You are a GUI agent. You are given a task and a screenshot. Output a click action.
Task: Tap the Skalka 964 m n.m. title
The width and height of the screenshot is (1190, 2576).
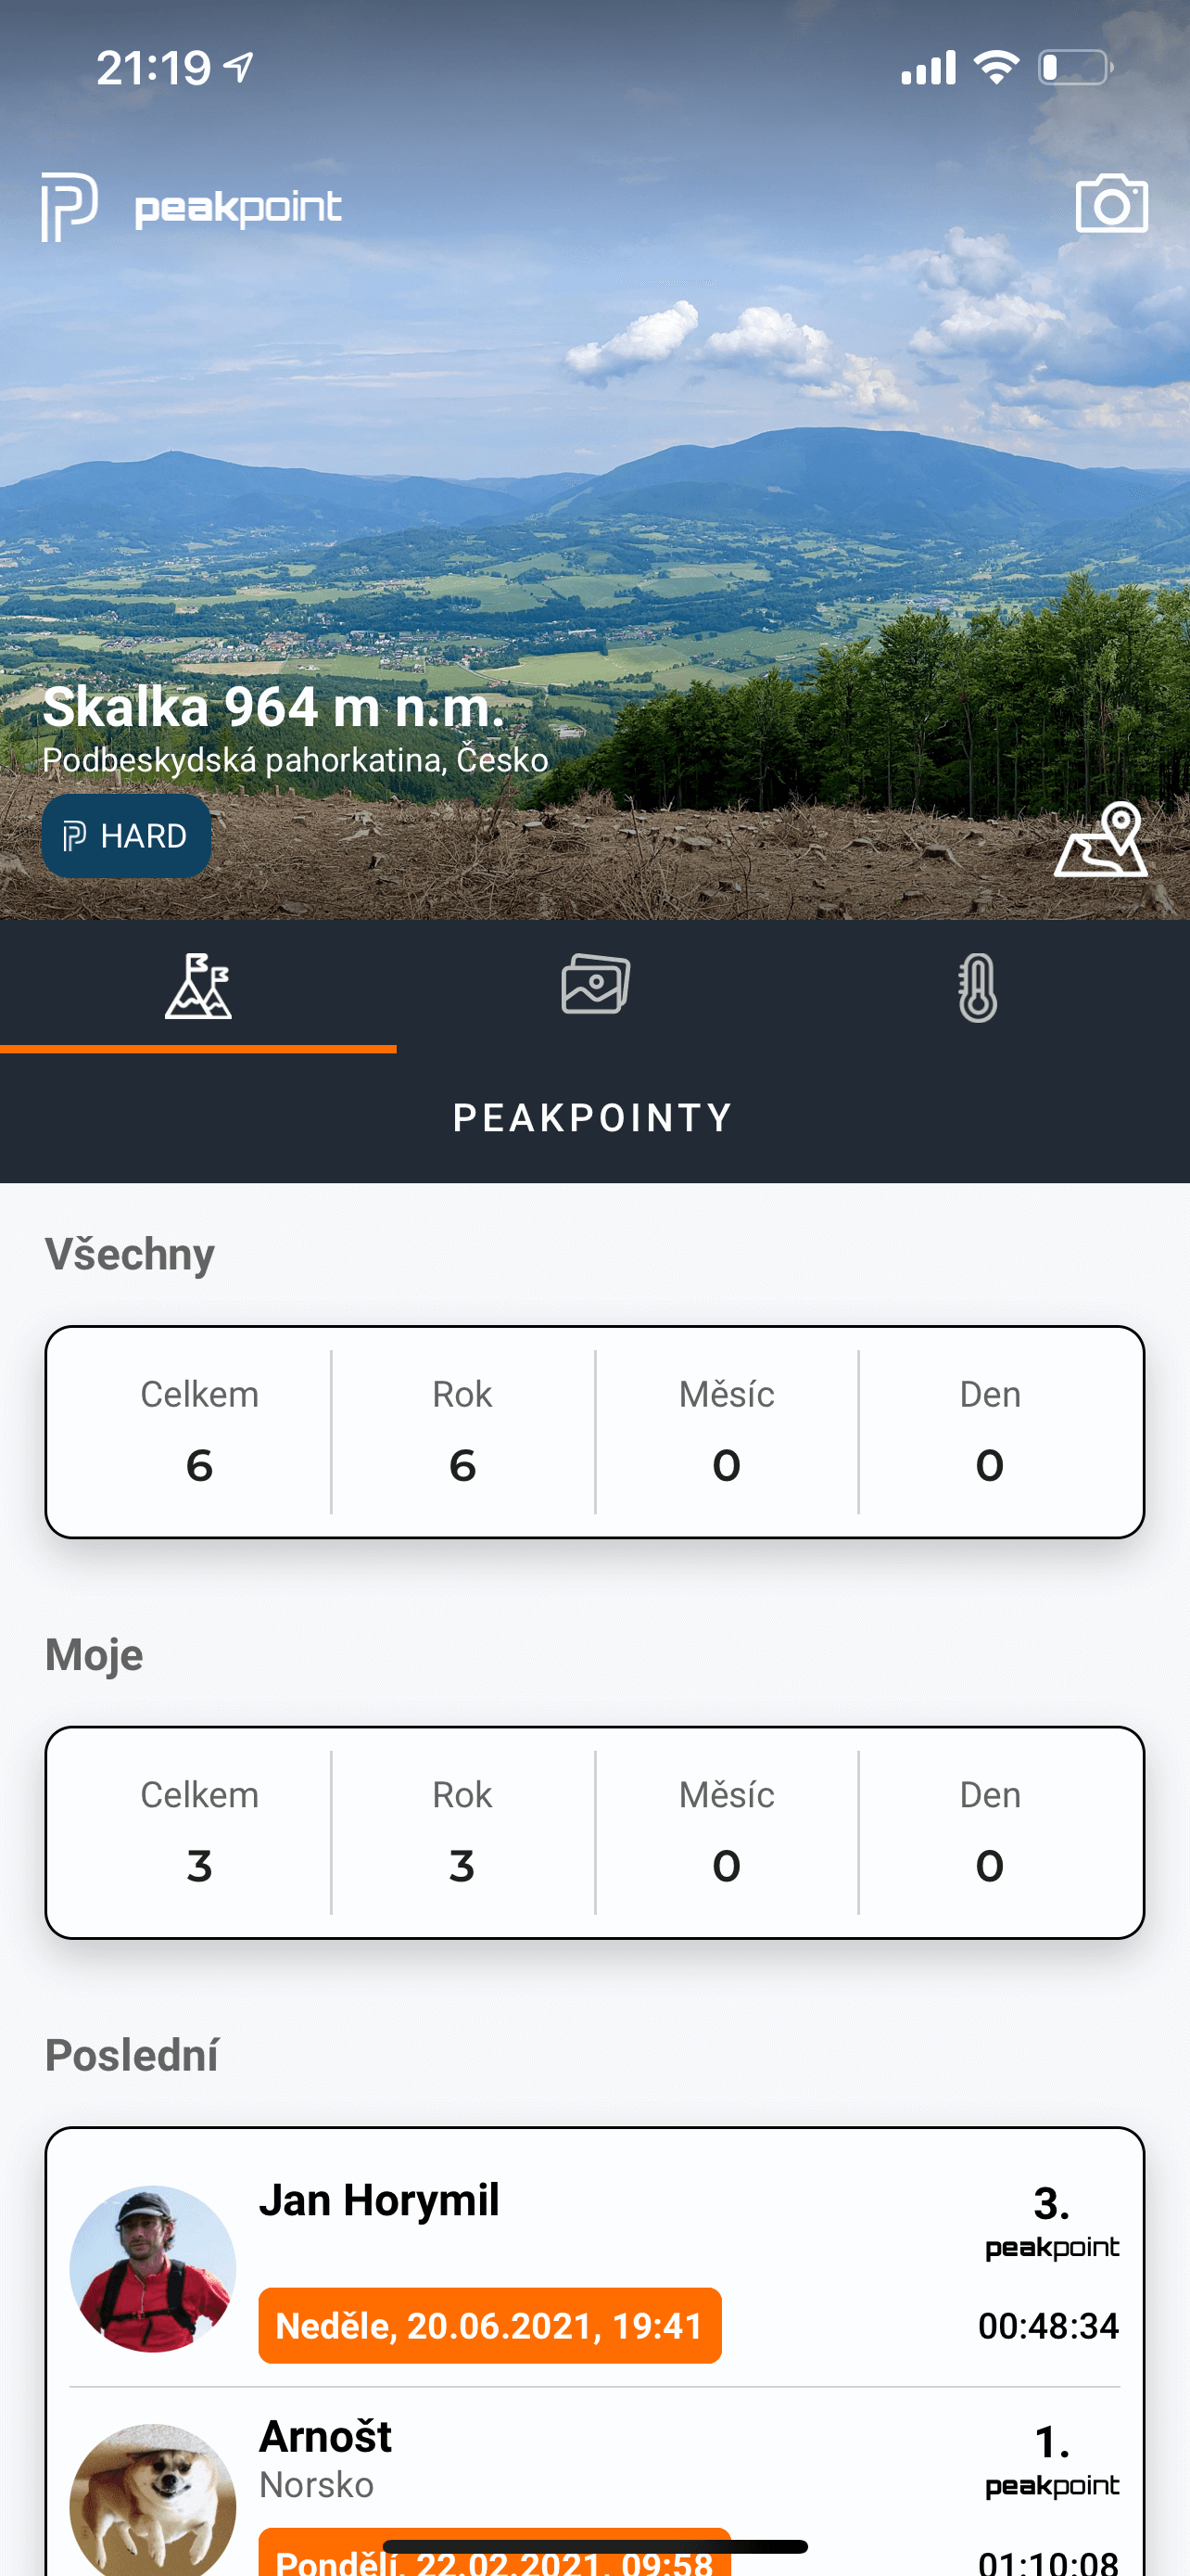(x=272, y=707)
